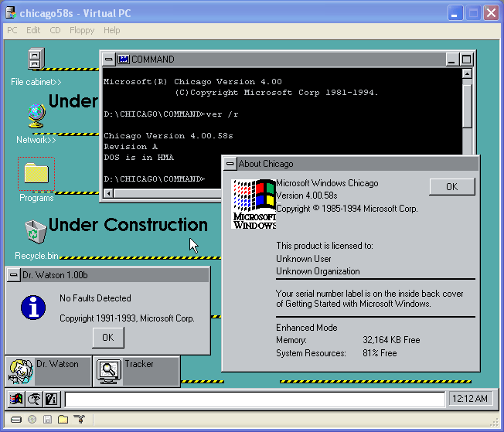
Task: Click the Tracker minimized window icon
Action: [109, 372]
